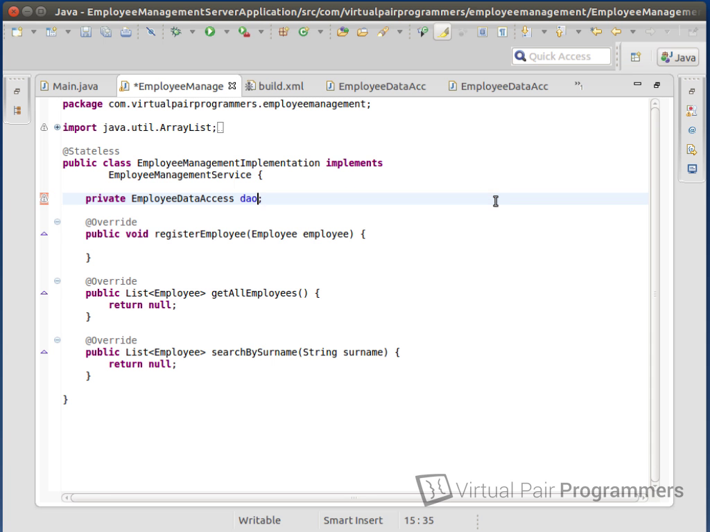Click the Print icon
Screen dimensions: 710x532
(x=126, y=32)
